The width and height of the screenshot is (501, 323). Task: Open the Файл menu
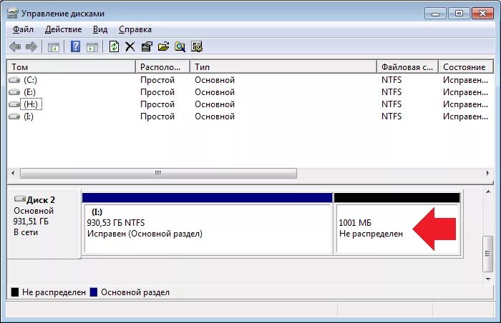pyautogui.click(x=23, y=29)
